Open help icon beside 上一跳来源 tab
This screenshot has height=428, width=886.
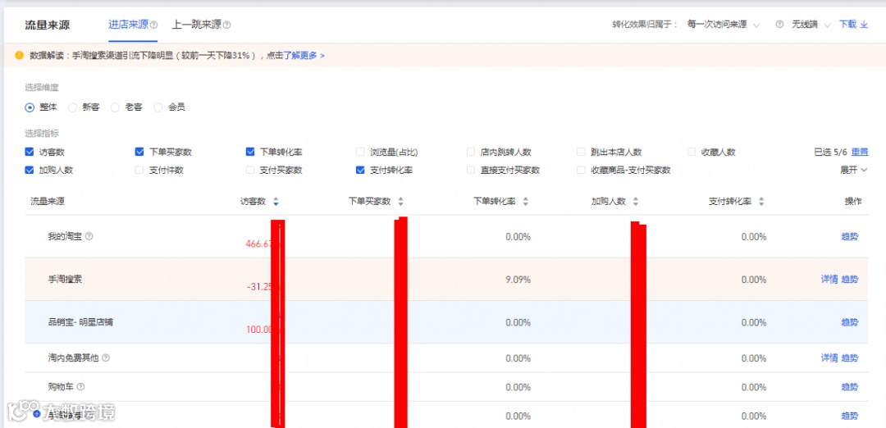coord(227,25)
